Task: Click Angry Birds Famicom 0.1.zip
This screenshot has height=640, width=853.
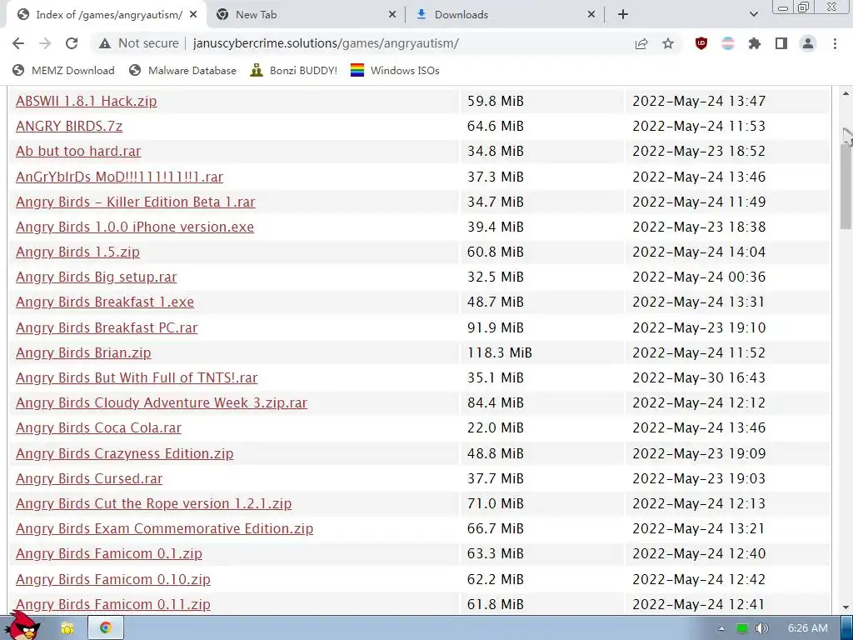Action: pyautogui.click(x=109, y=553)
